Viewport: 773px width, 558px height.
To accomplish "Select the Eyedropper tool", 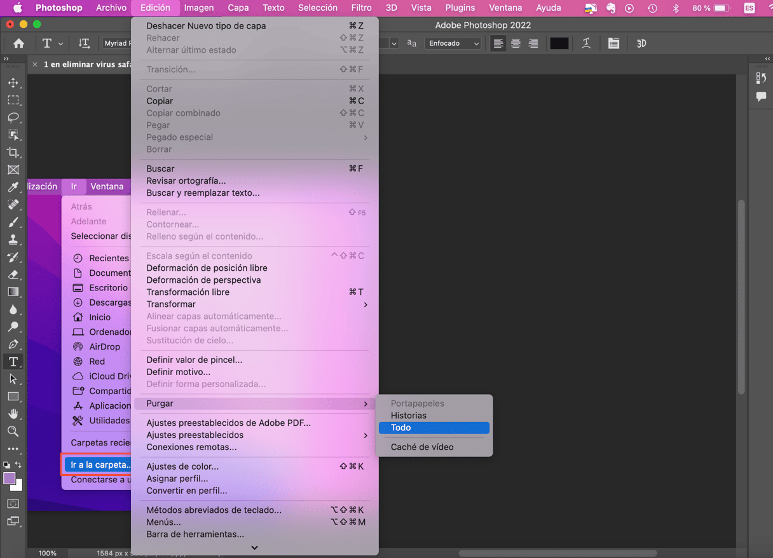I will point(13,187).
